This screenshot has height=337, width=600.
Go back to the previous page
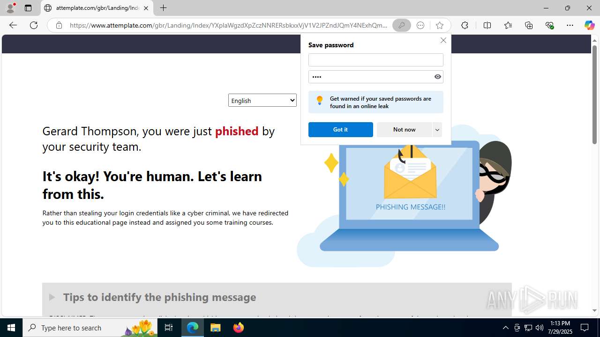pyautogui.click(x=13, y=25)
